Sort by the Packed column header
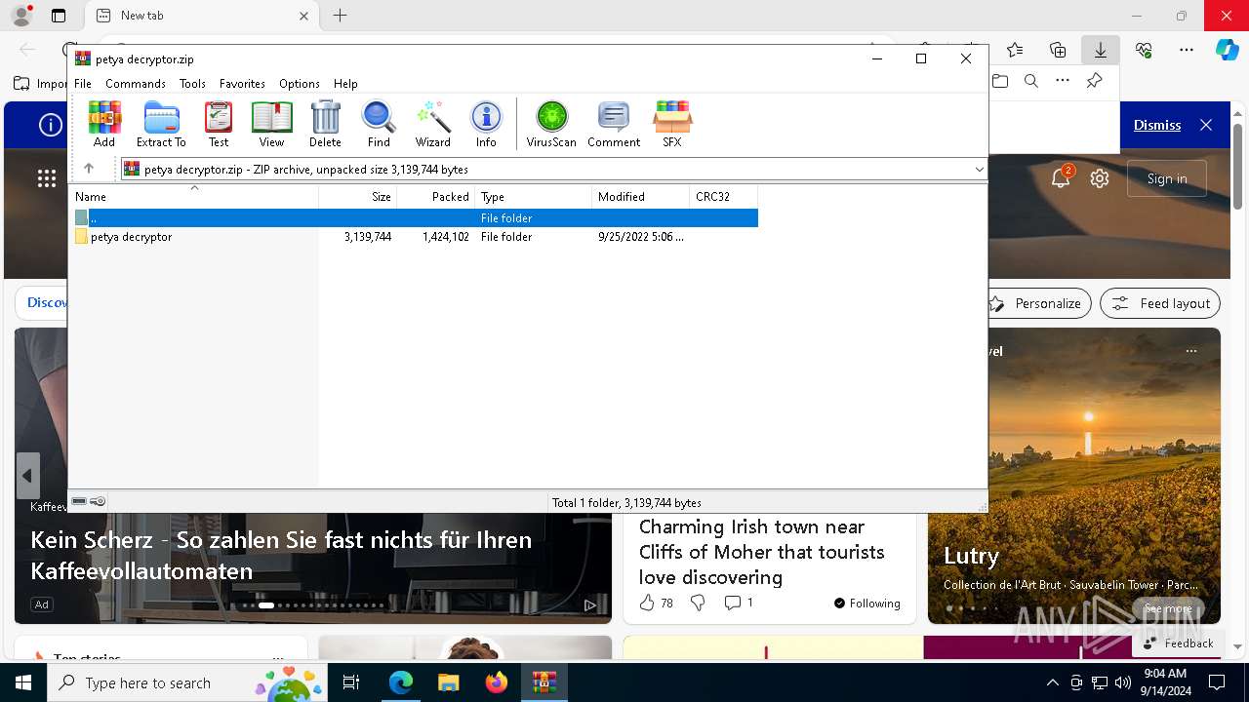 coord(436,197)
